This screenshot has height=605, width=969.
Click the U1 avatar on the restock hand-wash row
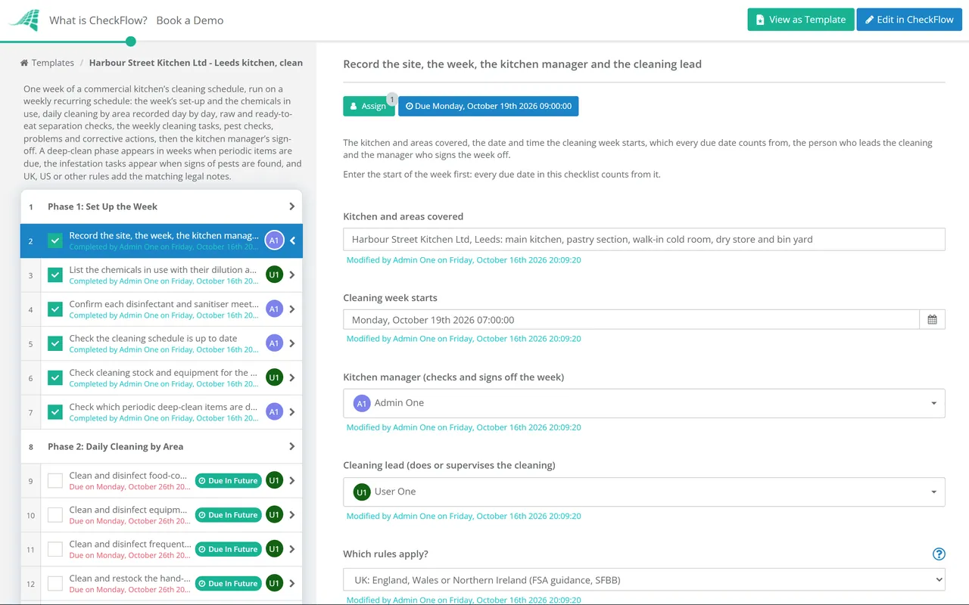tap(274, 583)
